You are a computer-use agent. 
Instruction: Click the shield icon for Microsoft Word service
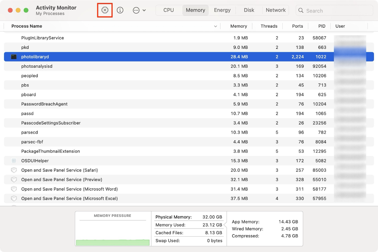(14, 189)
